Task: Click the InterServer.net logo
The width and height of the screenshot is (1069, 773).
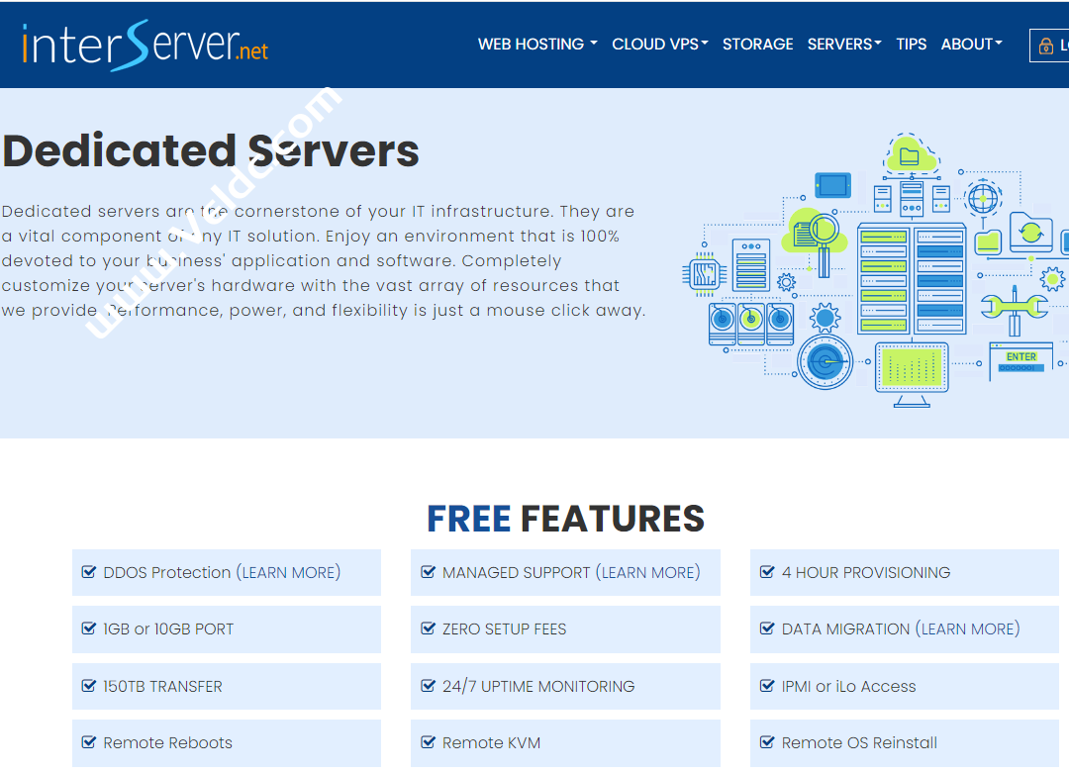Action: pyautogui.click(x=145, y=45)
